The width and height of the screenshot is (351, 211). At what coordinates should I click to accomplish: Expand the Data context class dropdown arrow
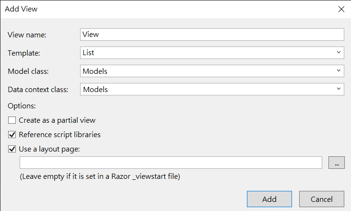[339, 89]
